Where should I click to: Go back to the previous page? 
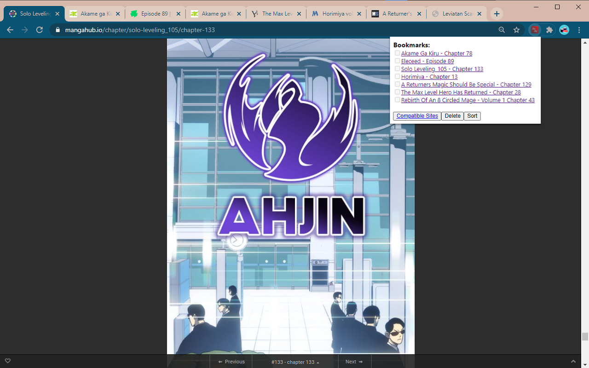[x=10, y=30]
